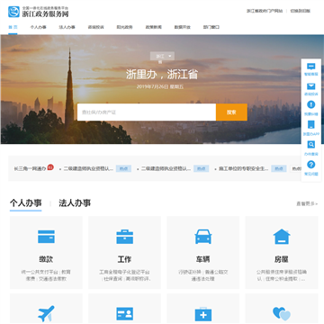Open 法人办事 in top navigation
Viewport: 324px width, 324px height.
coord(67,27)
